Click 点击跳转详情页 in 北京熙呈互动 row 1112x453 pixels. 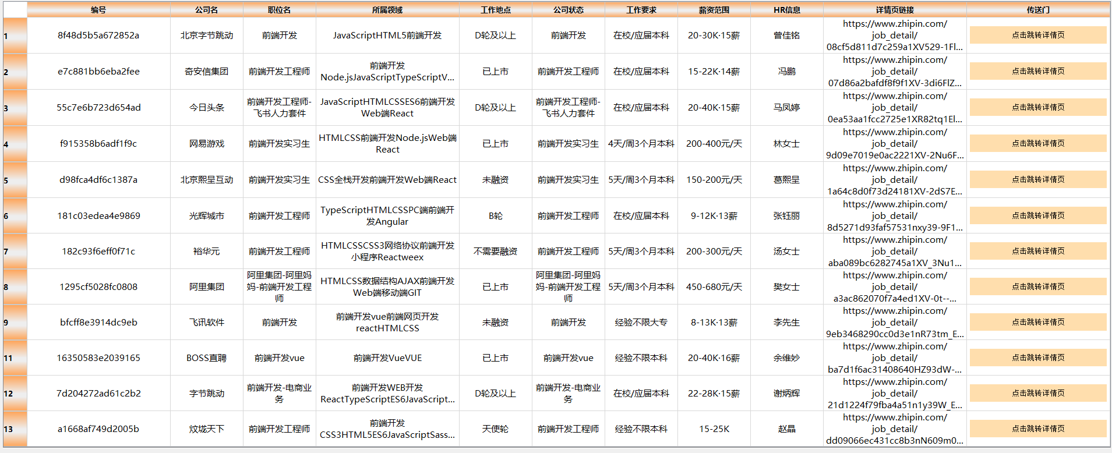pyautogui.click(x=1038, y=179)
